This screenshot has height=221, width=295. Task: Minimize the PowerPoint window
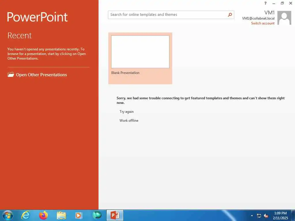274,3
